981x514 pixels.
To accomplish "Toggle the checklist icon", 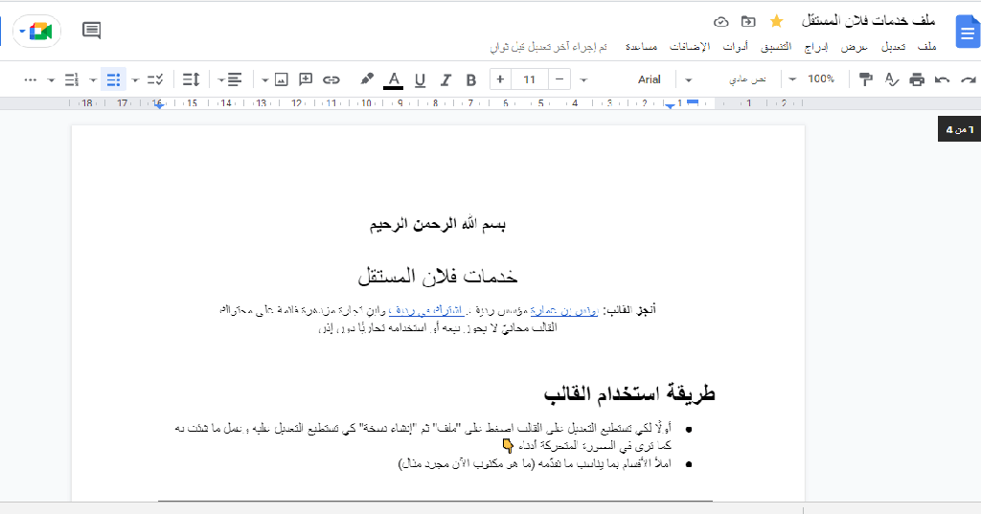I will tap(155, 79).
